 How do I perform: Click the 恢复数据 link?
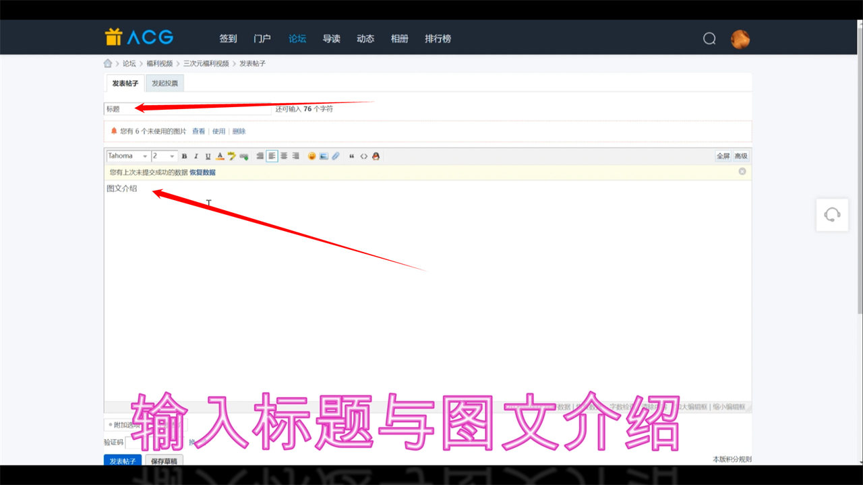[202, 172]
